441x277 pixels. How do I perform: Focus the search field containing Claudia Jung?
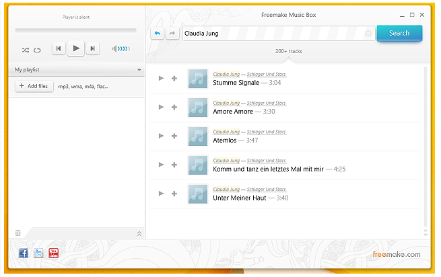click(279, 34)
